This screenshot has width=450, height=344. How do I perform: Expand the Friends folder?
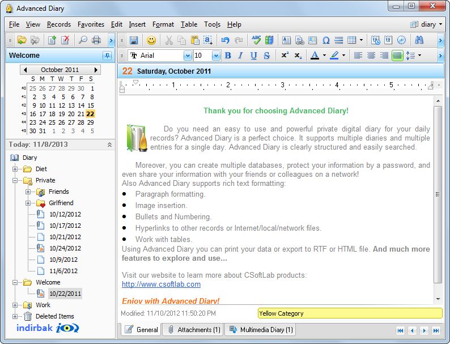28,192
